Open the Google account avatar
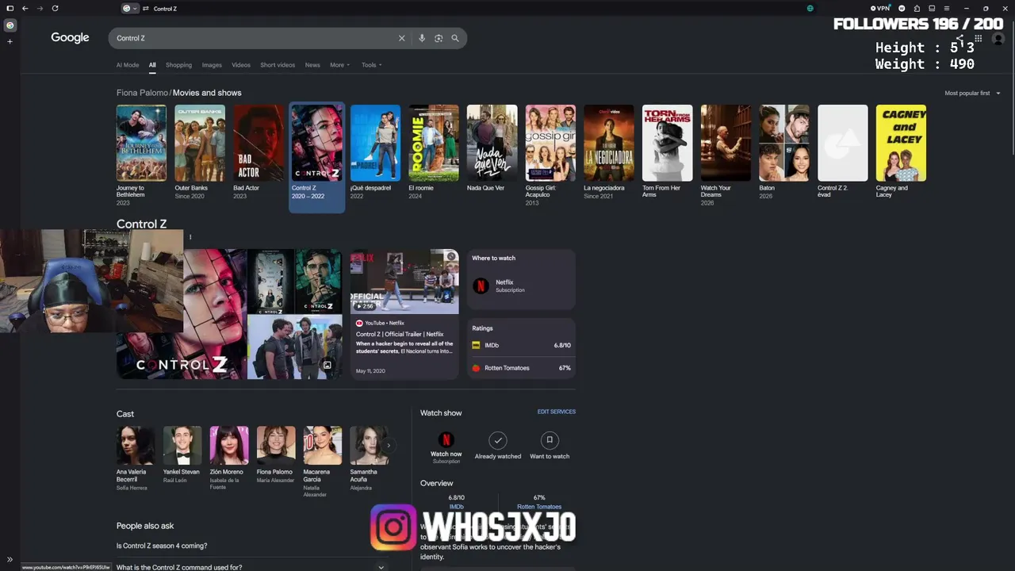Viewport: 1015px width, 571px height. [x=998, y=38]
